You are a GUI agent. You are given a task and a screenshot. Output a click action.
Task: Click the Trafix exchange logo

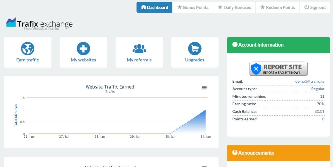39,24
